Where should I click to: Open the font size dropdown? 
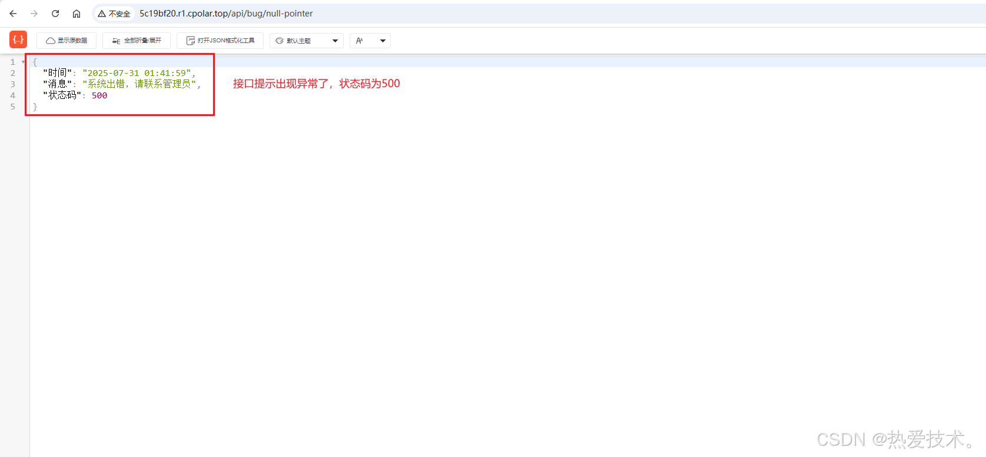click(x=370, y=41)
